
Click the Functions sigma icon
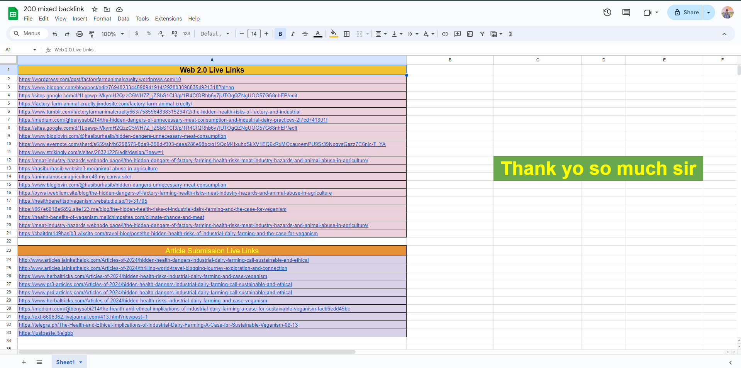tap(511, 34)
